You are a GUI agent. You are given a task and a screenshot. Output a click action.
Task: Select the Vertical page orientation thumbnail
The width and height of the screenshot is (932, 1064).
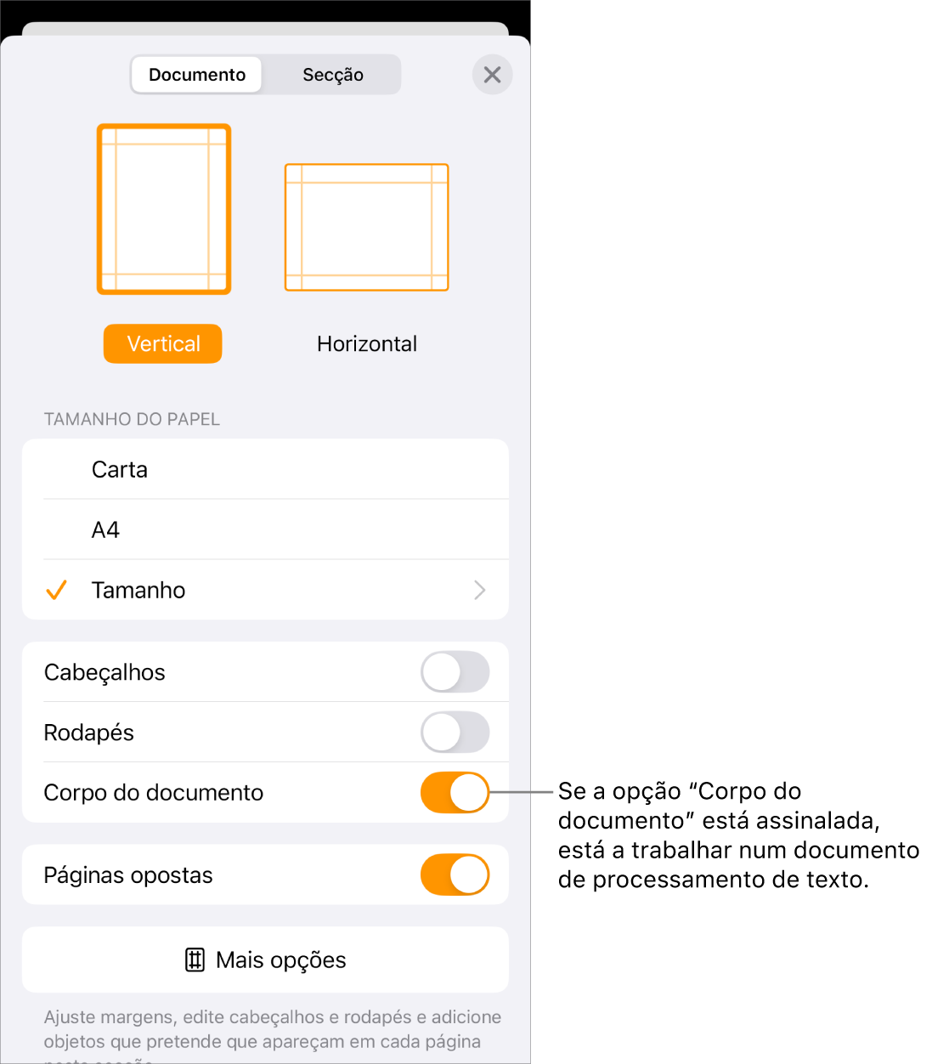(x=164, y=209)
